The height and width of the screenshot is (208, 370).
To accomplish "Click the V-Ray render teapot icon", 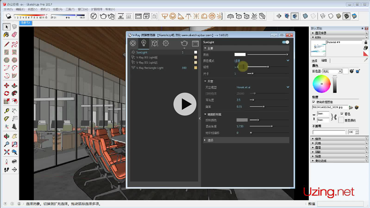I will pos(184,43).
